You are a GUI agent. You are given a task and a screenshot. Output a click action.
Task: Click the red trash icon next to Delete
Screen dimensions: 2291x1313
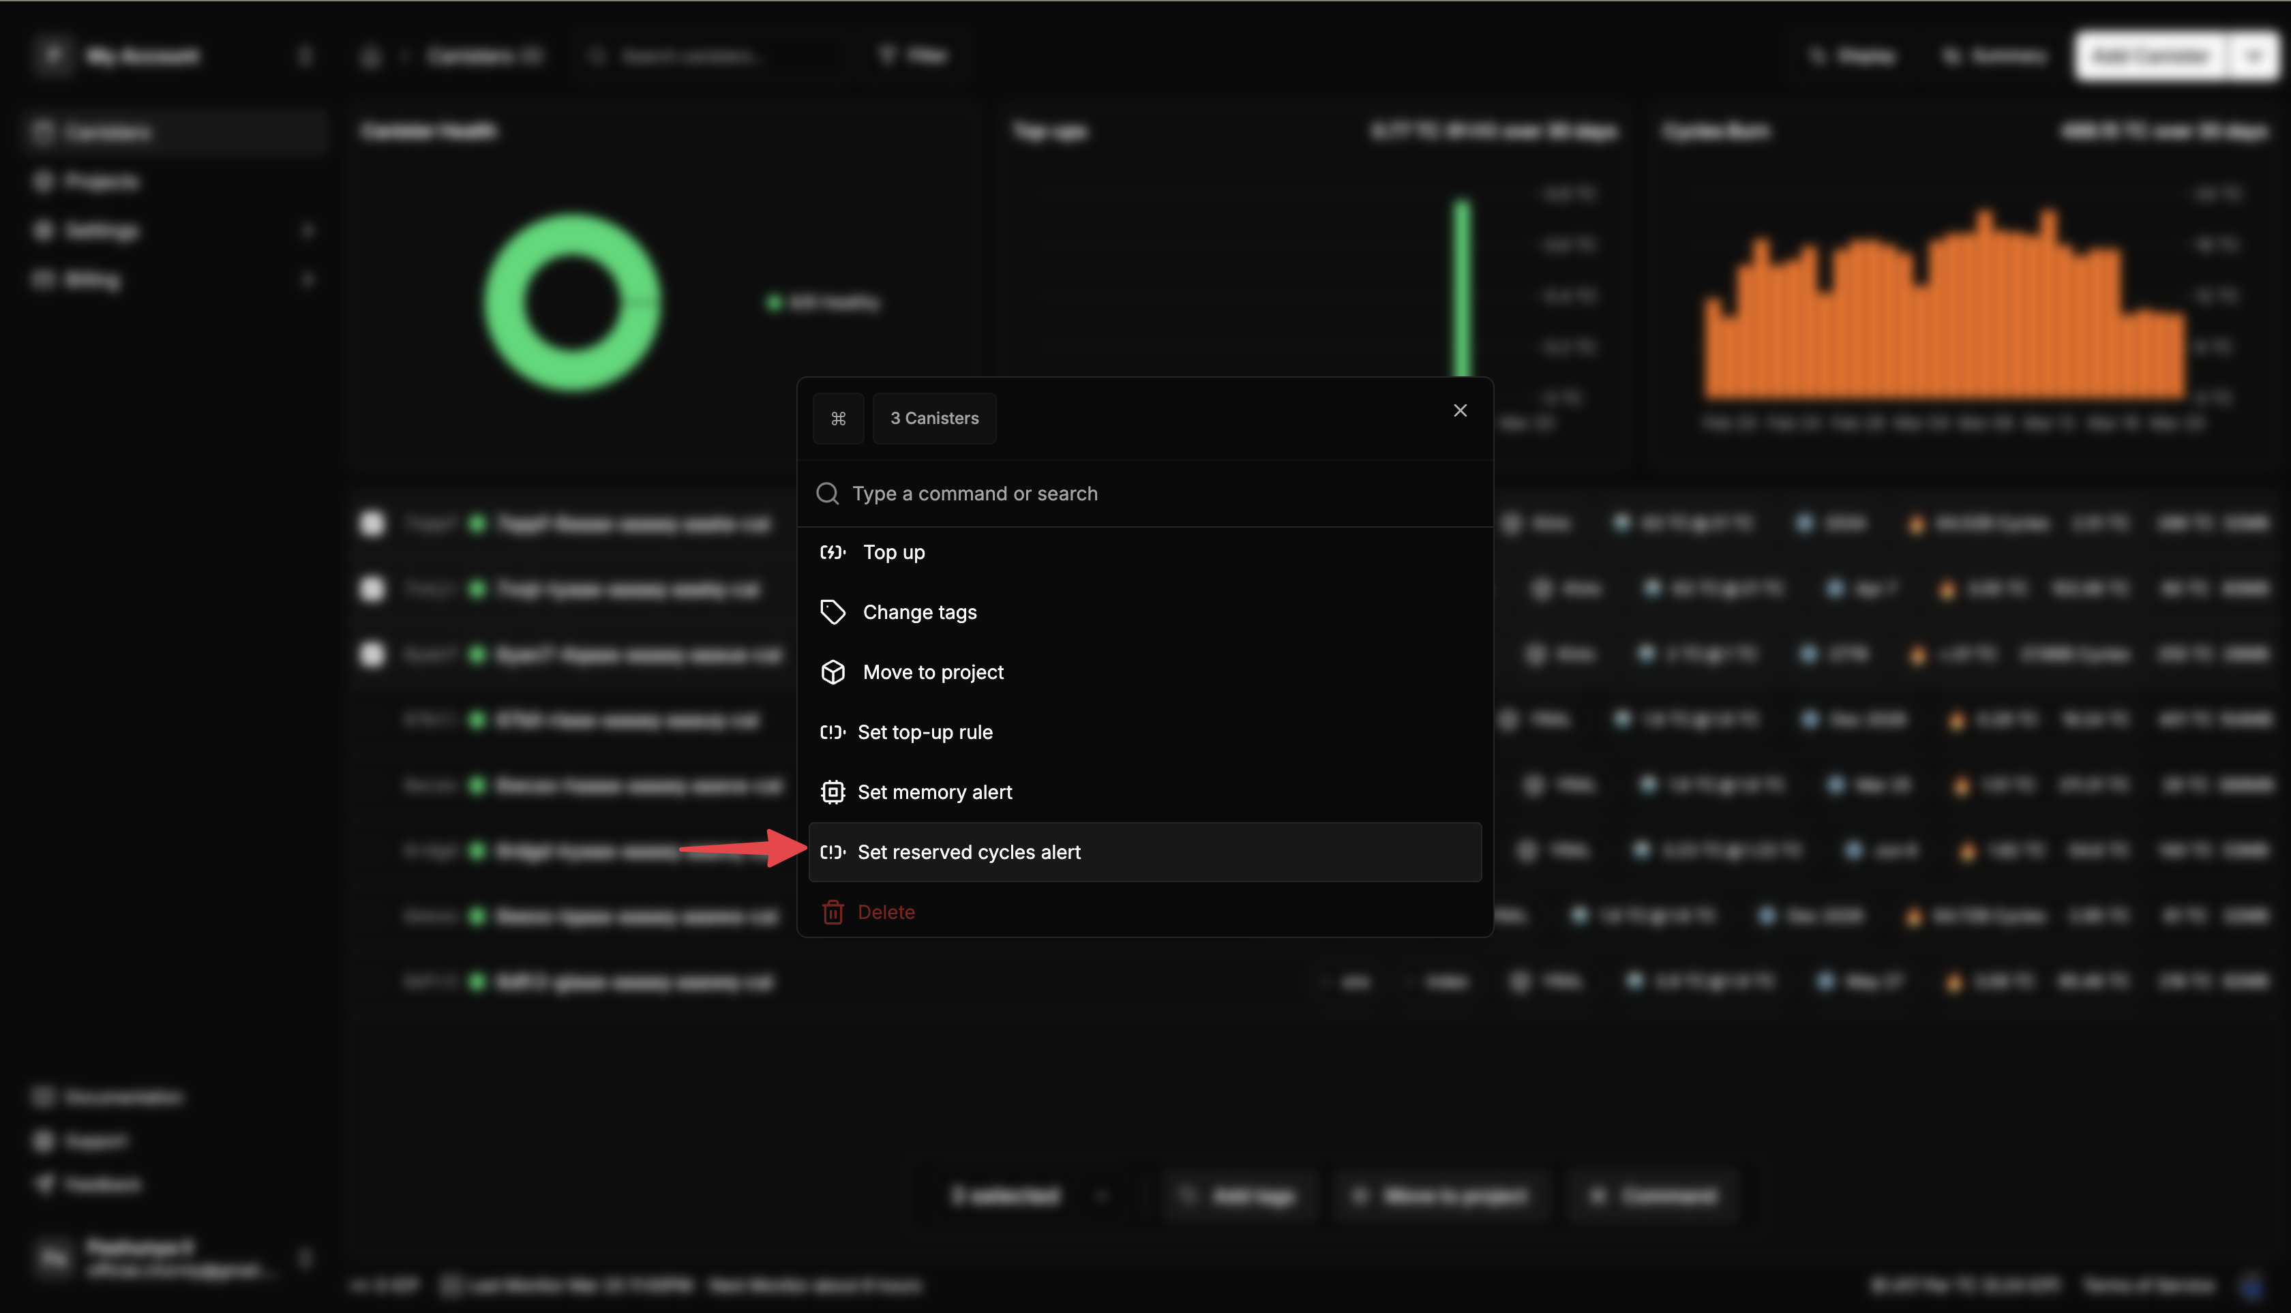[x=833, y=911]
